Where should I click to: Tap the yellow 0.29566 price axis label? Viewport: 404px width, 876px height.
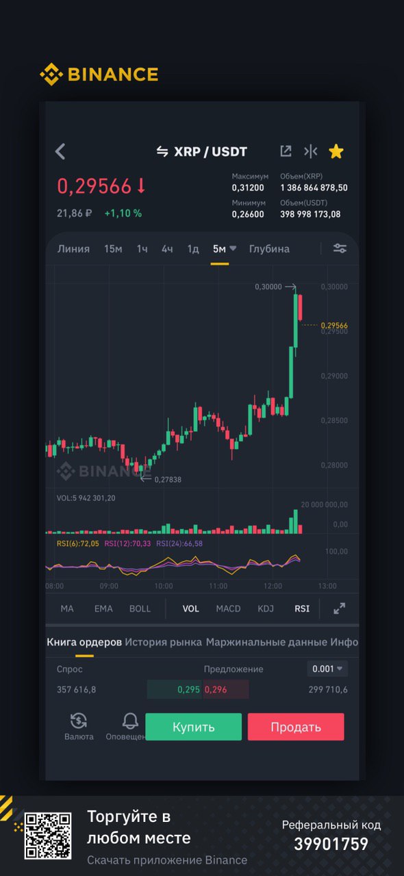333,325
